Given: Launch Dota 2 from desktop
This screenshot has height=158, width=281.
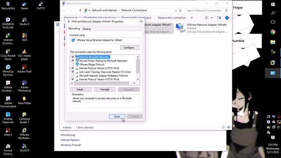Looking at the screenshot, I should click(8, 132).
